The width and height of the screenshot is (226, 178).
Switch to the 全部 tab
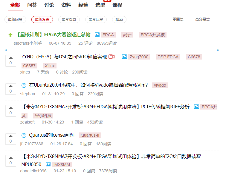coord(15,5)
